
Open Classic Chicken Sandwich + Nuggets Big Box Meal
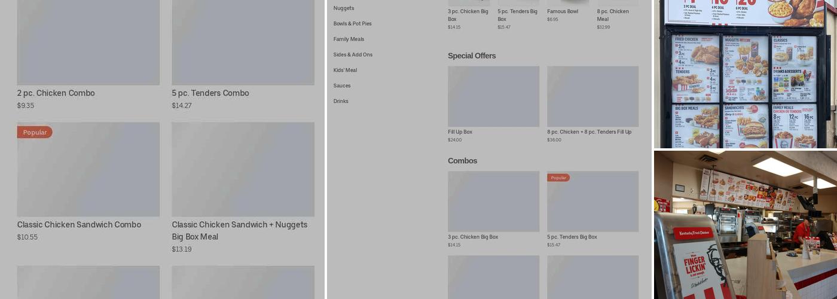[240, 230]
